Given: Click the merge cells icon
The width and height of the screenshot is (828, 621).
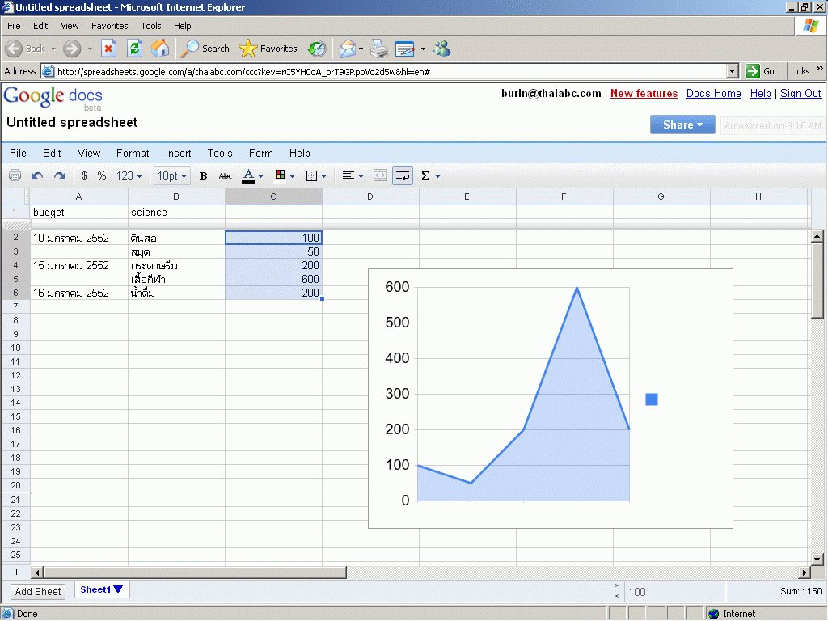Looking at the screenshot, I should [380, 175].
